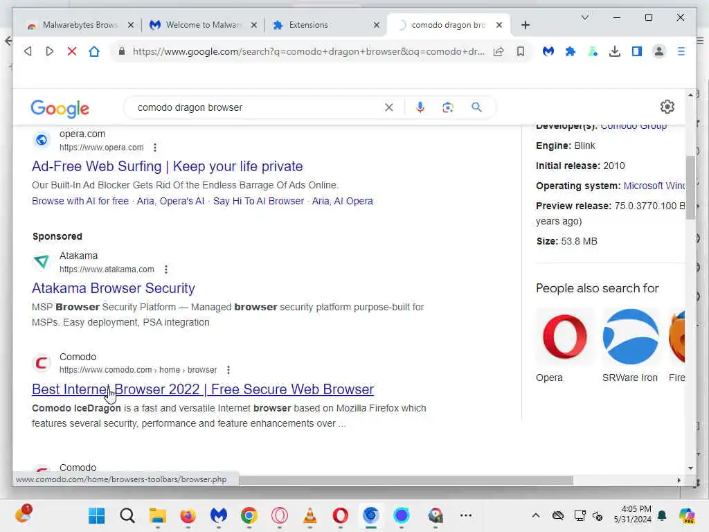
Task: Stop page loading with the red X
Action: coord(72,51)
